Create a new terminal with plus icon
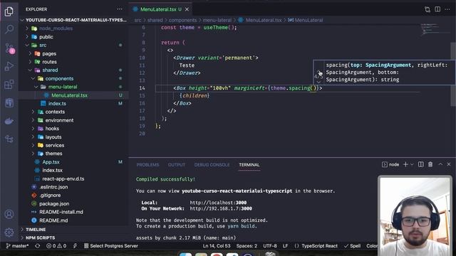The width and height of the screenshot is (456, 256). coord(405,164)
